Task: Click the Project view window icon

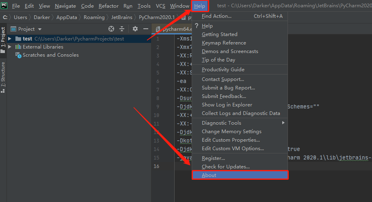Action: (x=13, y=29)
